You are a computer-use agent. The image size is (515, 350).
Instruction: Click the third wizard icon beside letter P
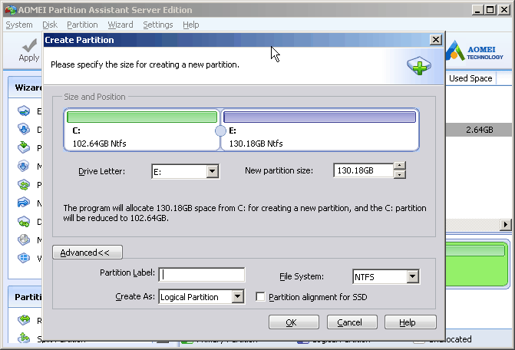[24, 147]
